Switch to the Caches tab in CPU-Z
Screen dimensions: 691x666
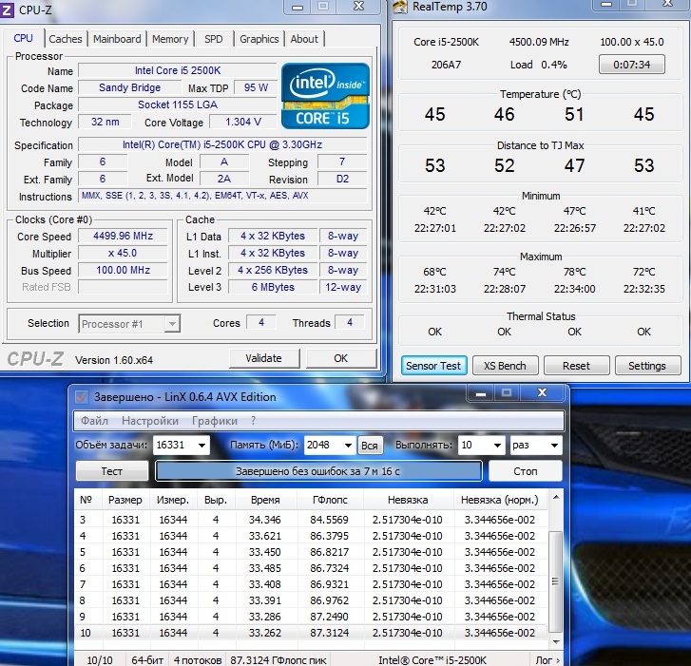point(66,39)
